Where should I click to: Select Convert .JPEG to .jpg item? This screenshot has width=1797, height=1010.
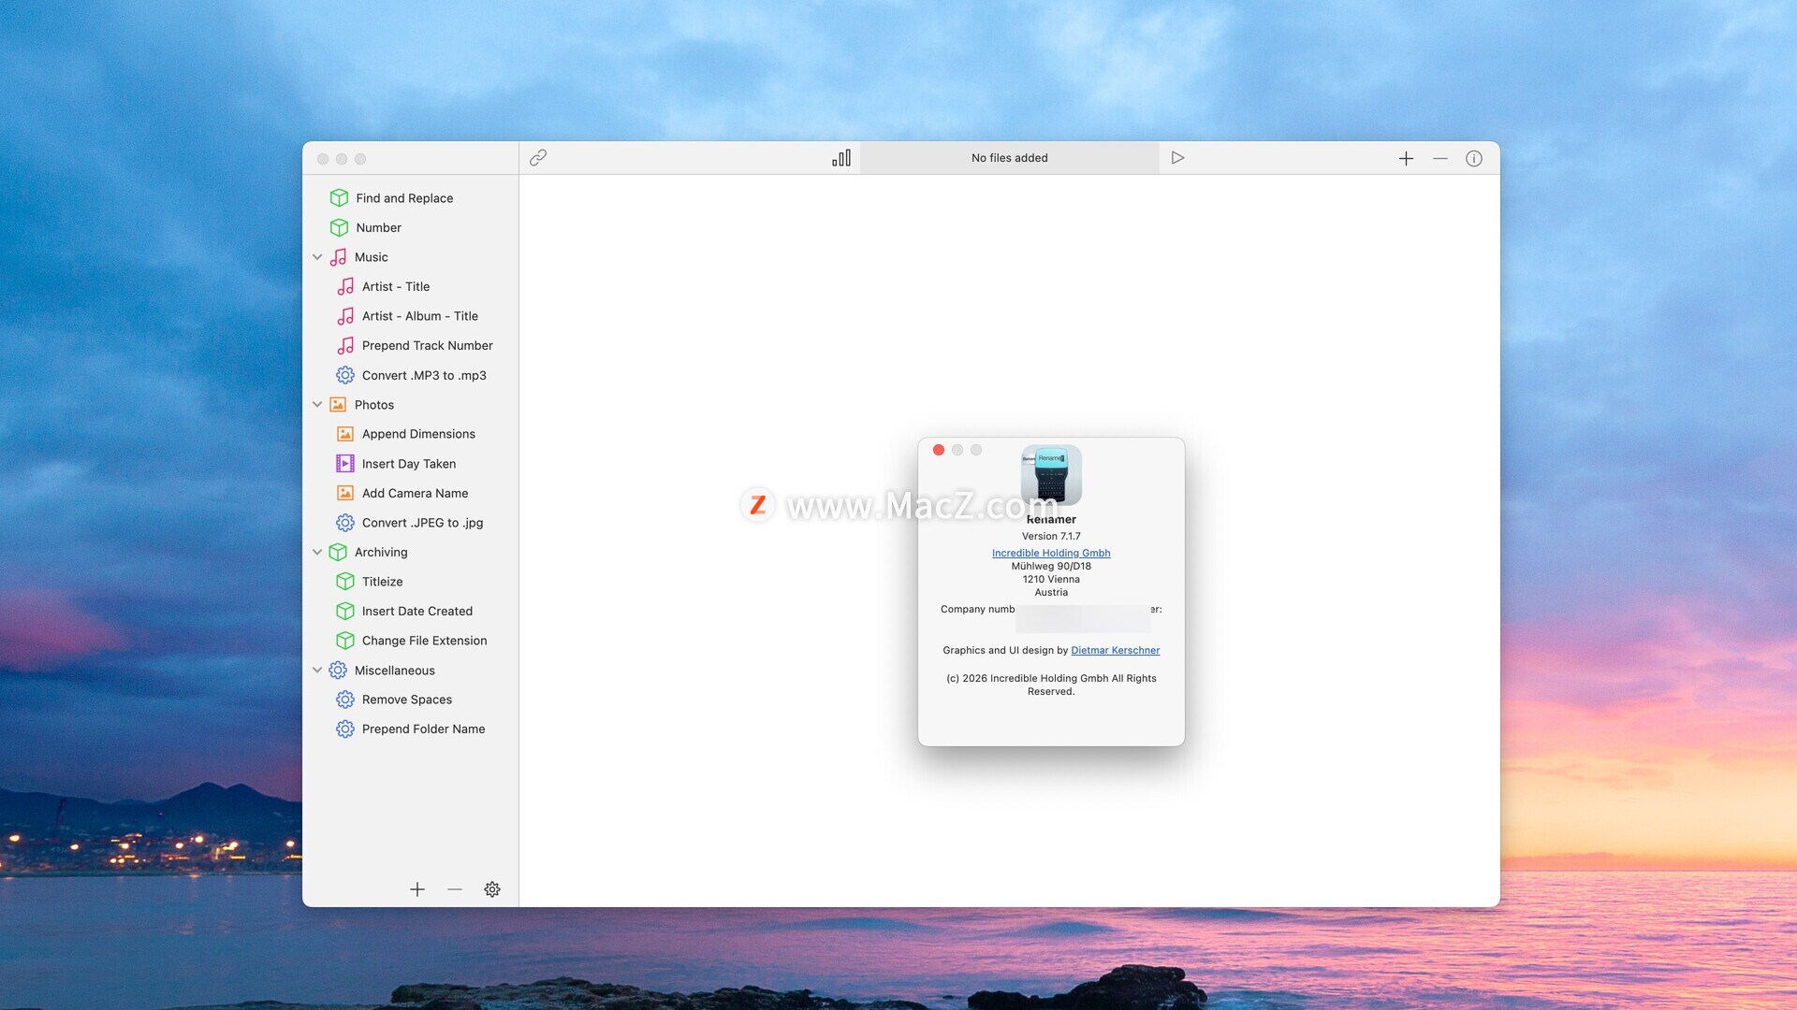click(x=422, y=523)
